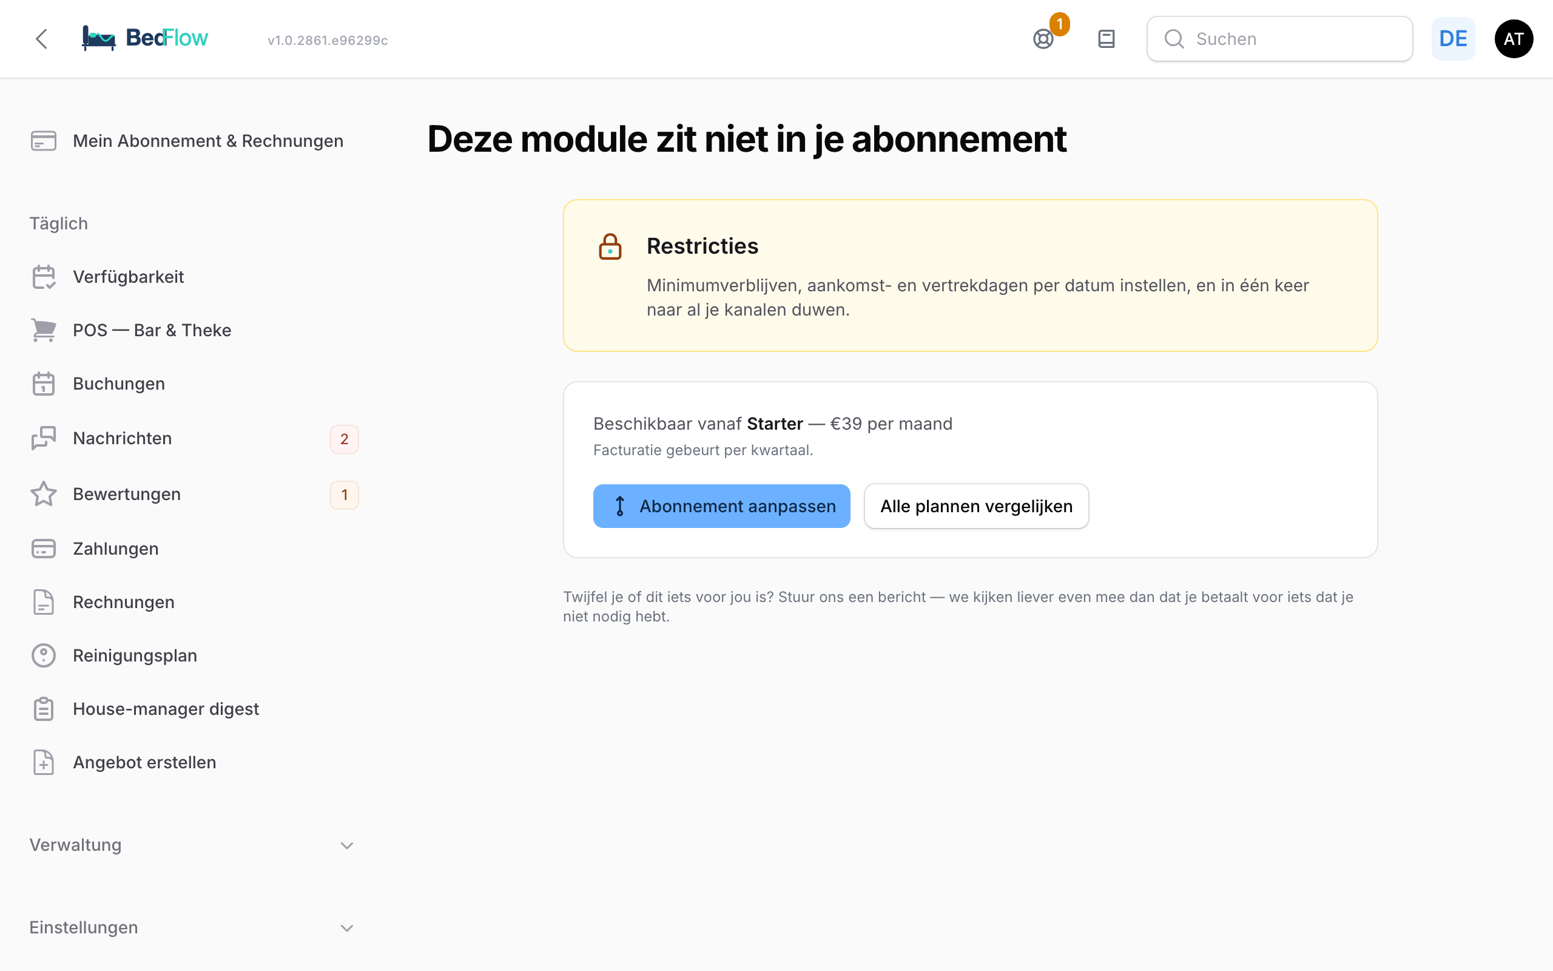The image size is (1553, 971).
Task: Click the Täglich section heading
Action: pyautogui.click(x=58, y=223)
